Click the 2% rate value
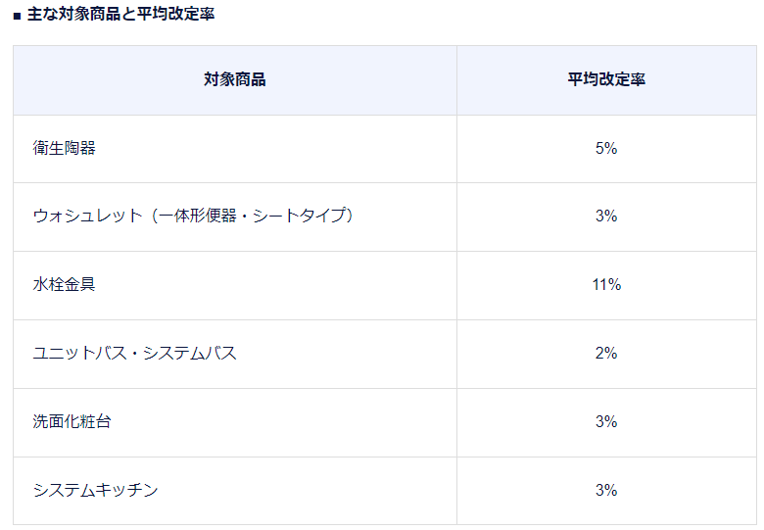 tap(606, 353)
